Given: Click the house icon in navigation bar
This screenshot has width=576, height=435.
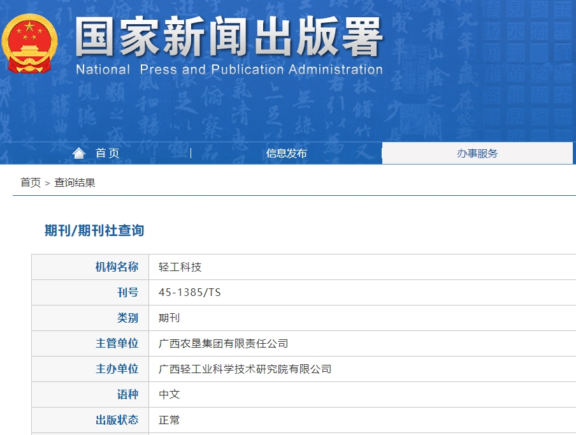Looking at the screenshot, I should point(79,153).
